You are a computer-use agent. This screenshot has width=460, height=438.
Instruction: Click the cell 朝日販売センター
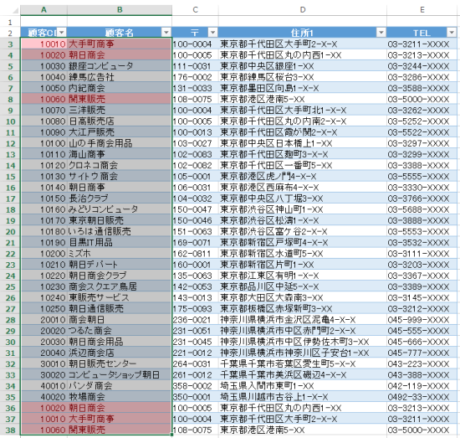[120, 363]
